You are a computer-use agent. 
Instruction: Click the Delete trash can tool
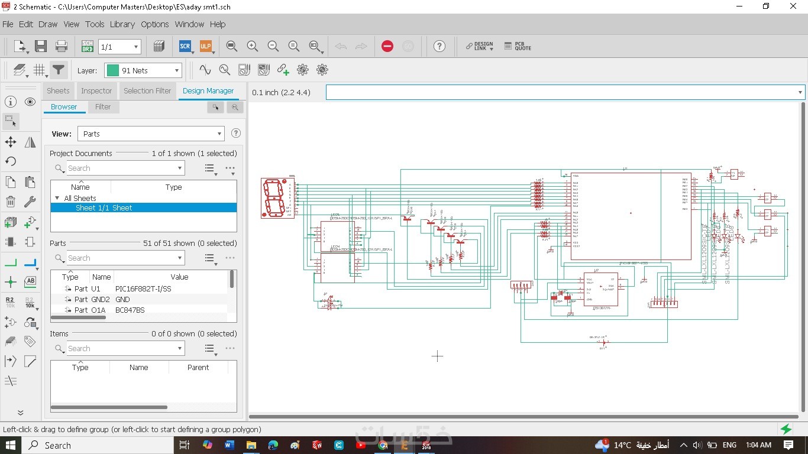tap(11, 202)
